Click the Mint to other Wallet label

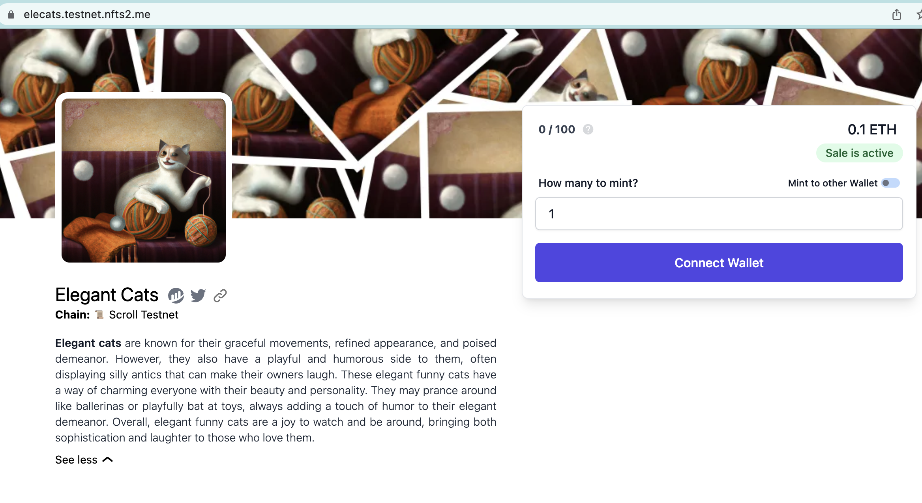click(832, 183)
